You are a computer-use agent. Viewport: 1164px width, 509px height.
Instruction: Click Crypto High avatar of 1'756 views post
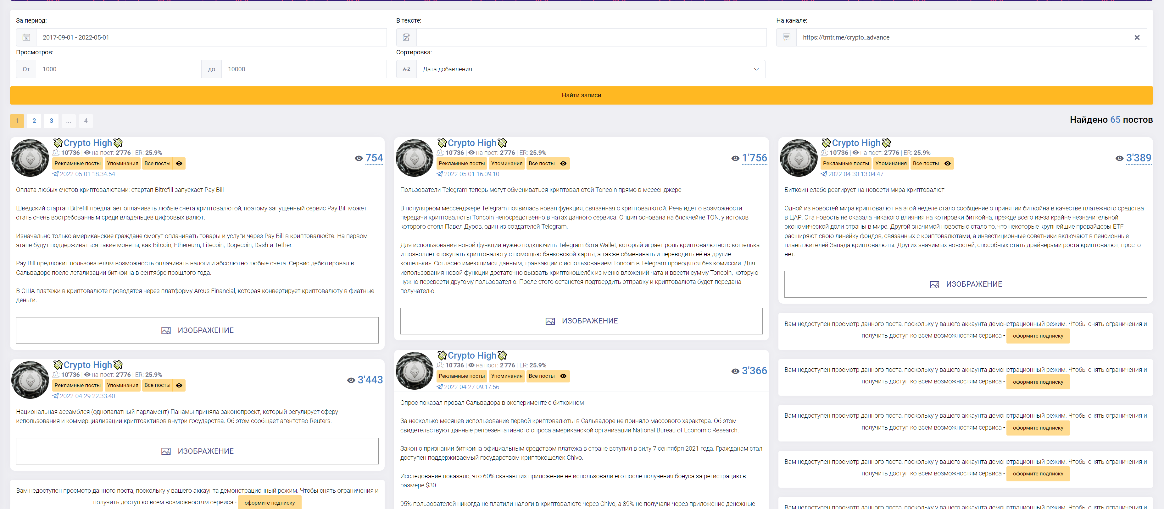pyautogui.click(x=414, y=158)
